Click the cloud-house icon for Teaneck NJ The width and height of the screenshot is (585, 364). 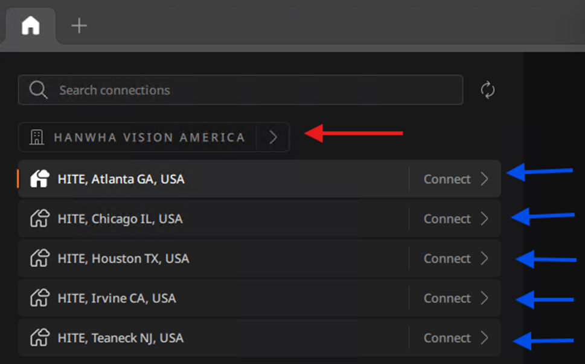40,337
